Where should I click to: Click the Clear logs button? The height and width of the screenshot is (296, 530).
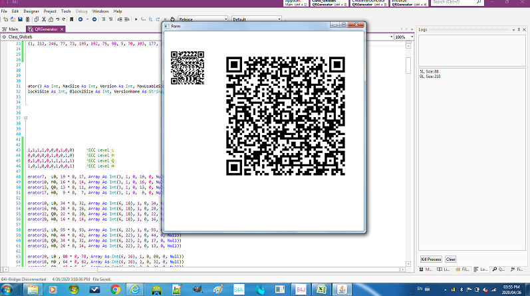point(451,259)
